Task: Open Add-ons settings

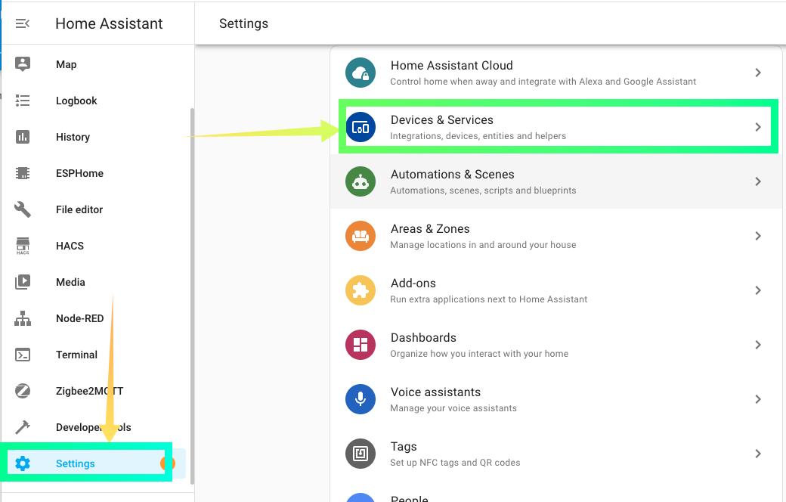Action: tap(556, 290)
